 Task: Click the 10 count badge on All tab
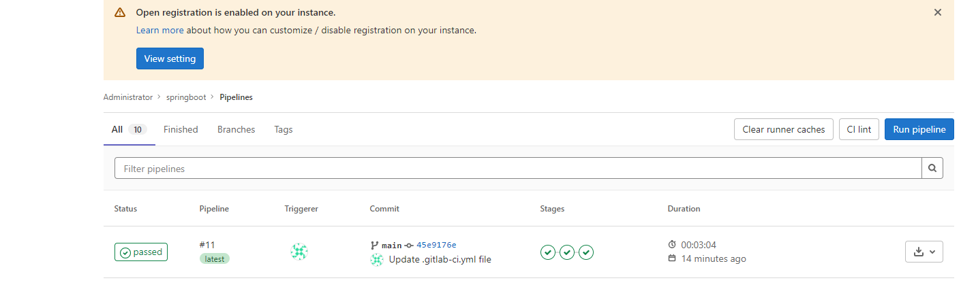[138, 129]
